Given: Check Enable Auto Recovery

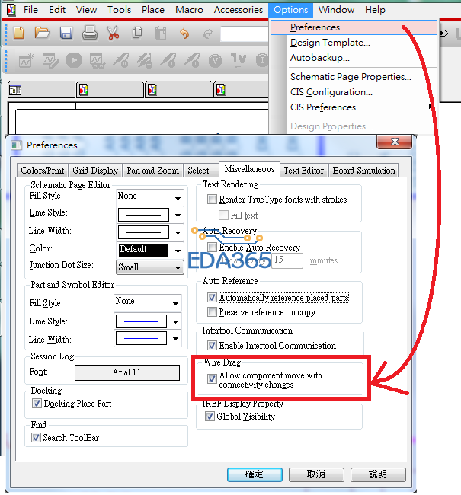Looking at the screenshot, I should click(212, 247).
